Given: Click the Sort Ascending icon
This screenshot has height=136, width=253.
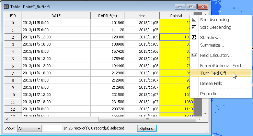Looking at the screenshot, I should click(194, 20).
